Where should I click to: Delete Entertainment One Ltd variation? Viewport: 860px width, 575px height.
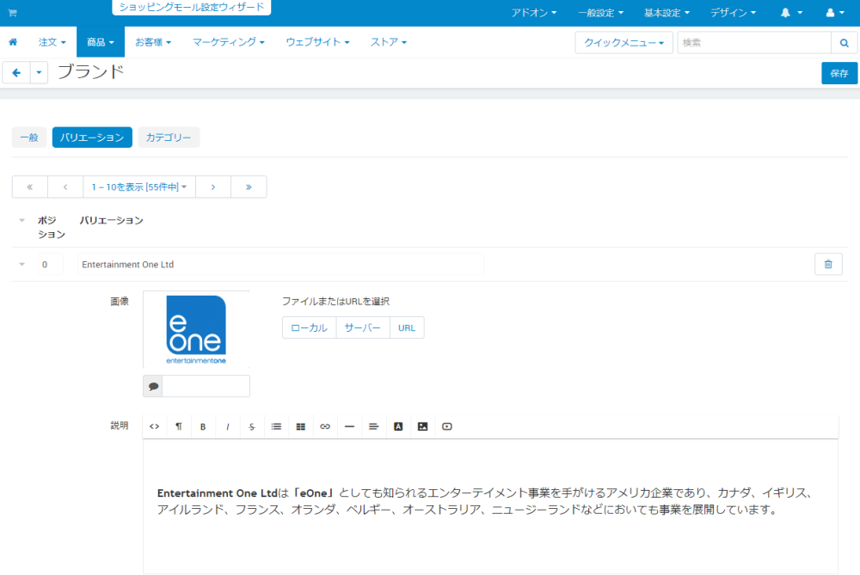pyautogui.click(x=828, y=264)
